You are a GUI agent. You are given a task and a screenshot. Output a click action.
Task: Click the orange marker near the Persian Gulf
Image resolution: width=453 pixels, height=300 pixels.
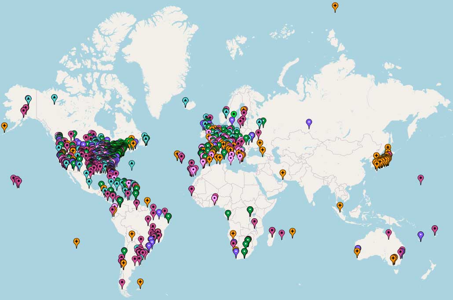tap(282, 173)
